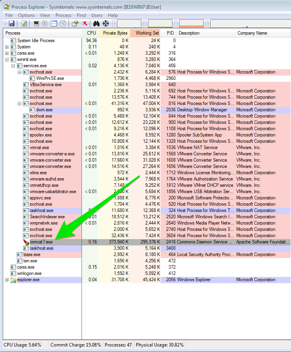
Task: Collapse svchost.exe PID 816 node
Action: click(20, 103)
